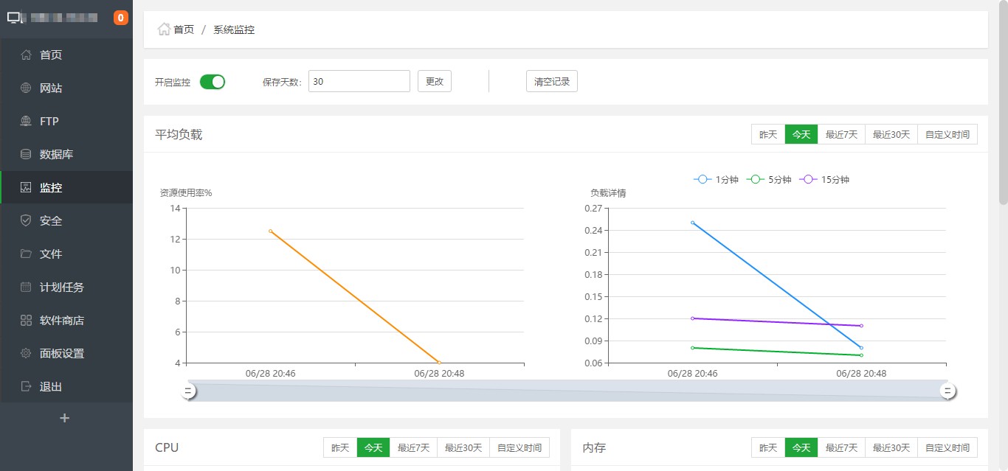The image size is (1008, 471).
Task: Open the 网站 globe icon in sidebar
Action: pos(26,88)
